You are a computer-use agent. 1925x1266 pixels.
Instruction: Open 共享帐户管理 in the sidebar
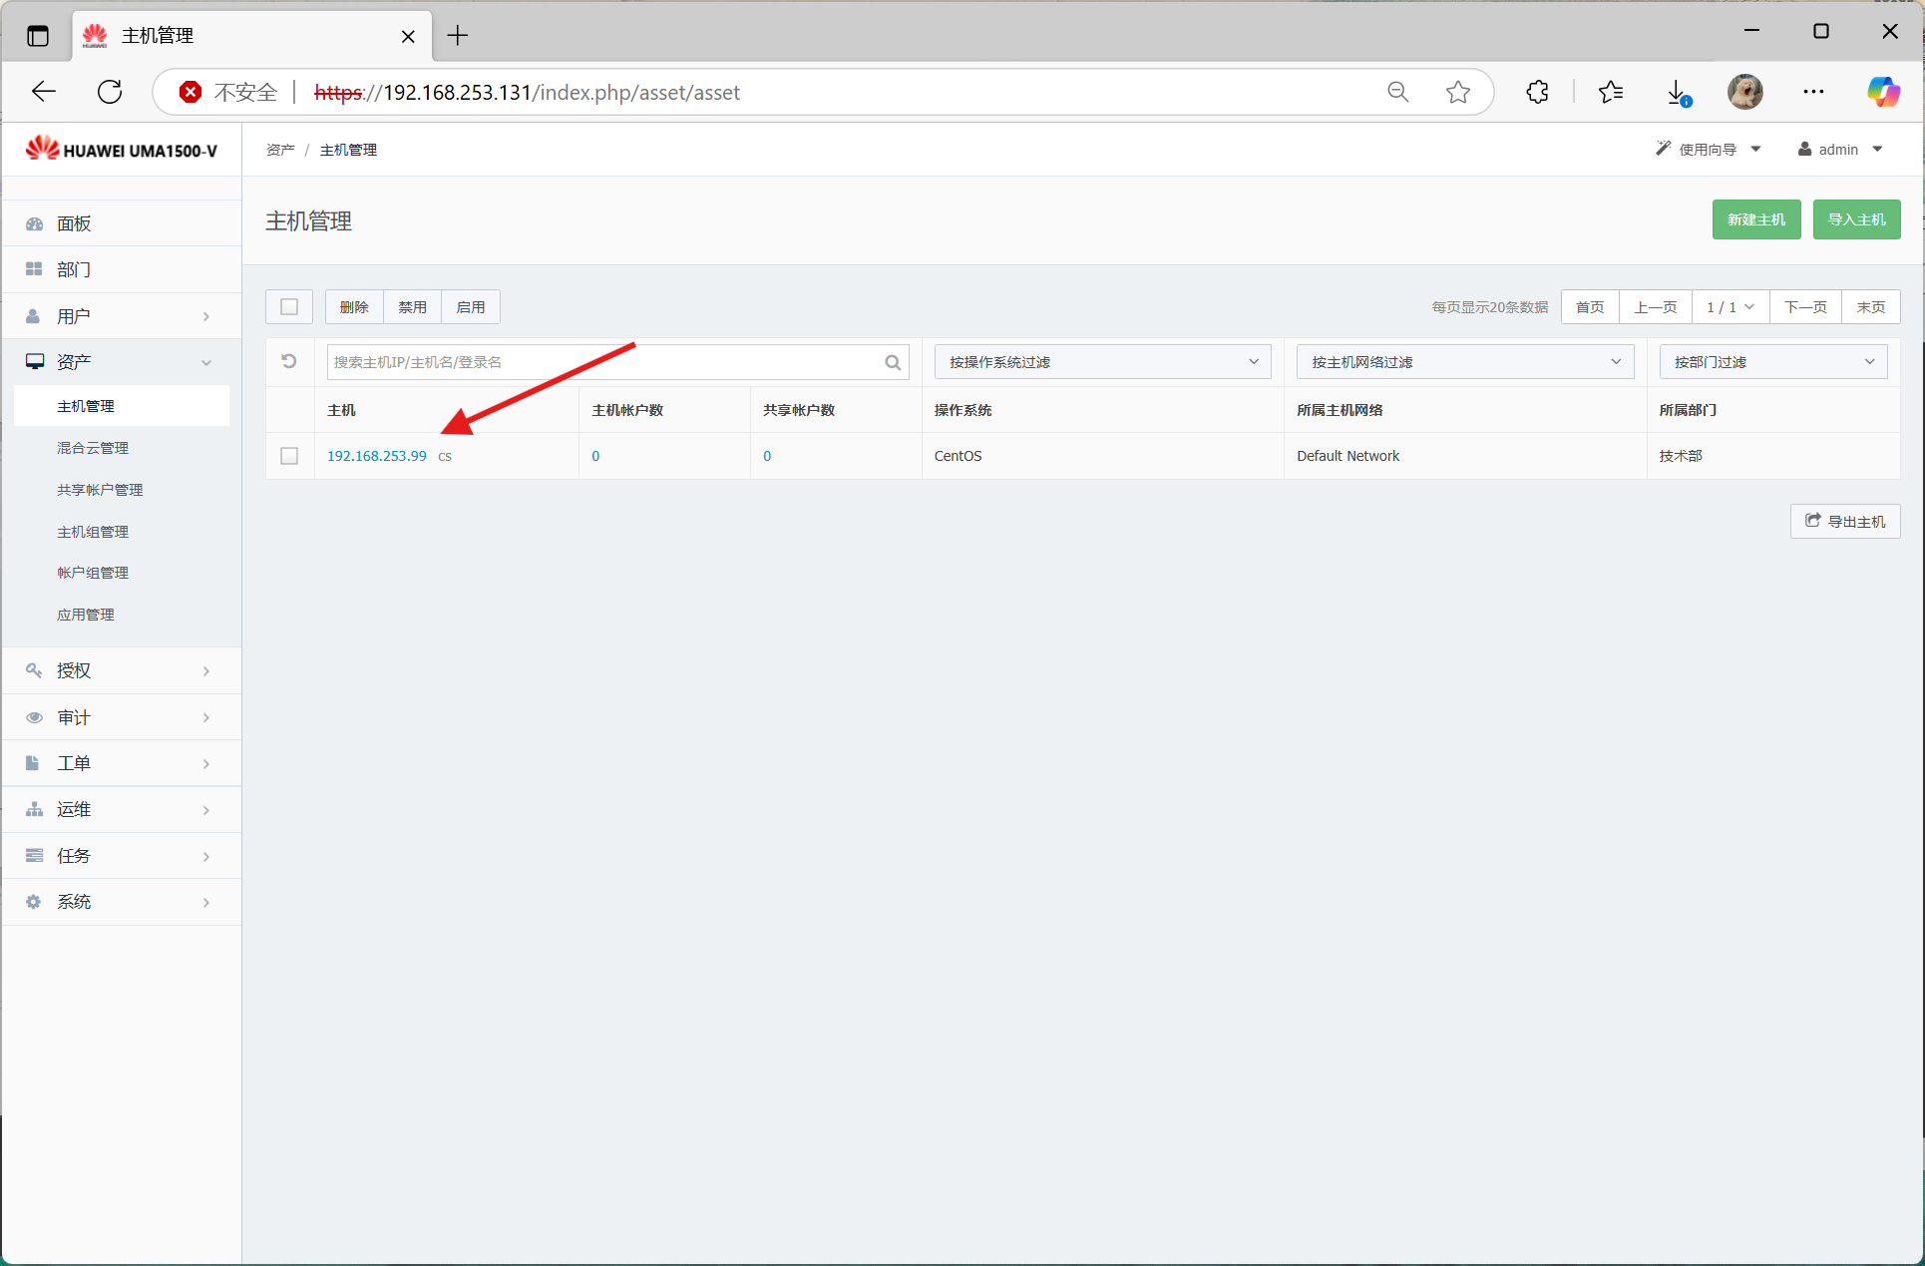[100, 490]
